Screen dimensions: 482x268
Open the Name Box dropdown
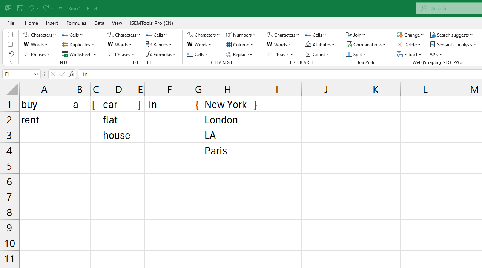point(36,74)
